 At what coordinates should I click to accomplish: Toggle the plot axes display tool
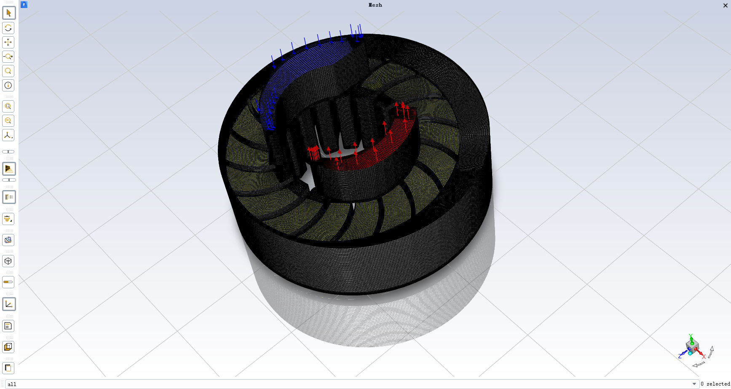coord(8,304)
